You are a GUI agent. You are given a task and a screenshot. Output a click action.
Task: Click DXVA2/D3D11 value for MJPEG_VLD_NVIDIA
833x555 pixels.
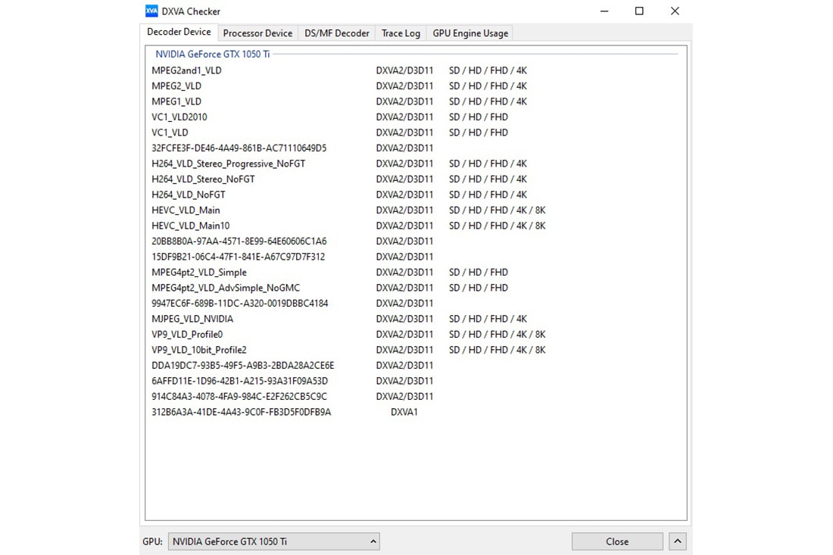tap(405, 319)
